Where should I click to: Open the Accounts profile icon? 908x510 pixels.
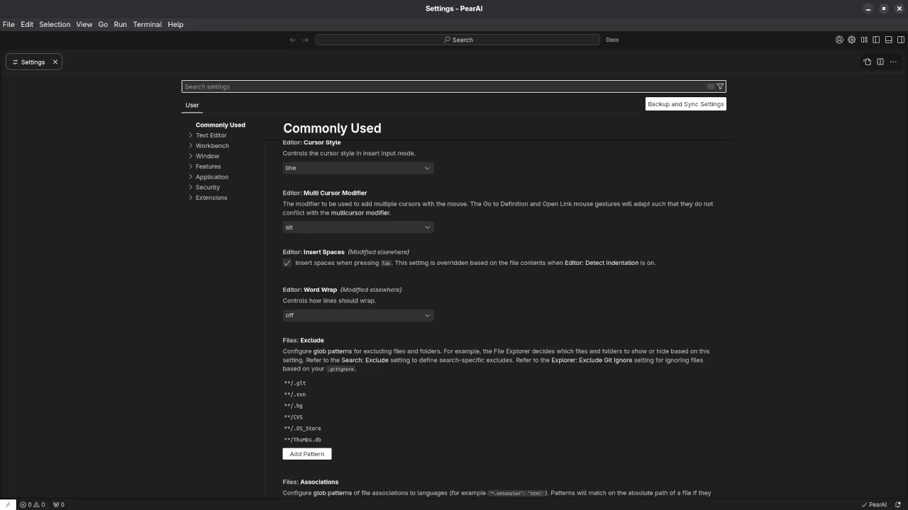pos(839,40)
